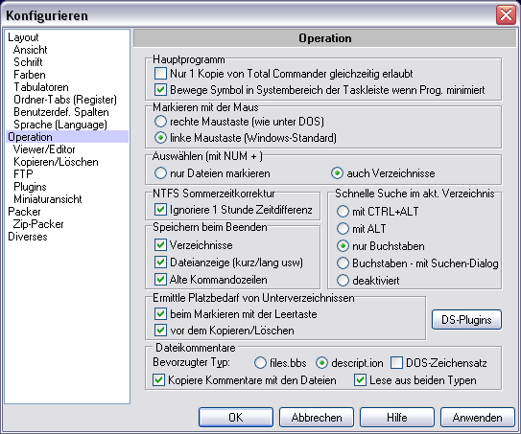Select quick search 'mit CTRL+ALT' radio

[x=343, y=212]
